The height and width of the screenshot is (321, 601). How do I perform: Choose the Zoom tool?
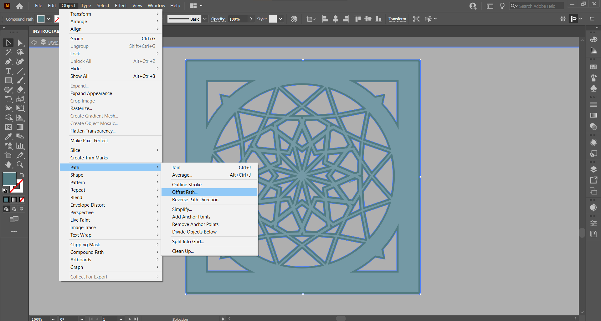click(x=20, y=164)
